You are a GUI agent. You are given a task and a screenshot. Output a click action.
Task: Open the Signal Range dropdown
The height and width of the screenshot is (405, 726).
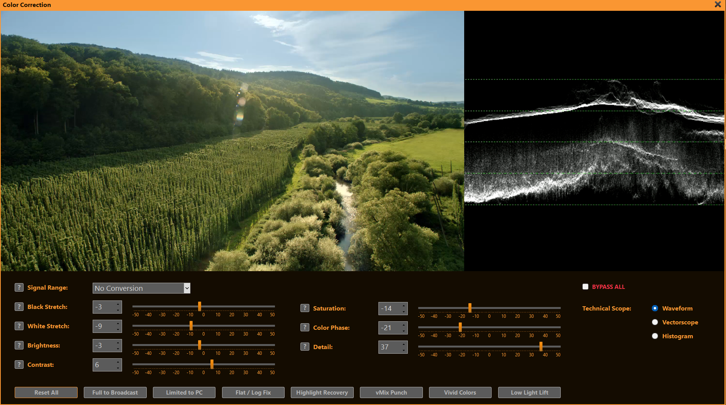187,288
